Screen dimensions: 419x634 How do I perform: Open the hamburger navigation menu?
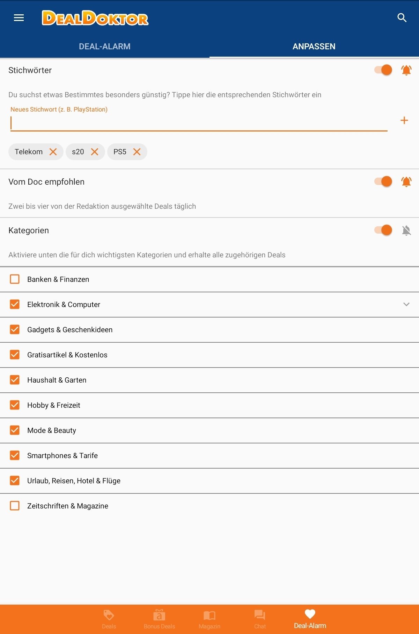19,18
